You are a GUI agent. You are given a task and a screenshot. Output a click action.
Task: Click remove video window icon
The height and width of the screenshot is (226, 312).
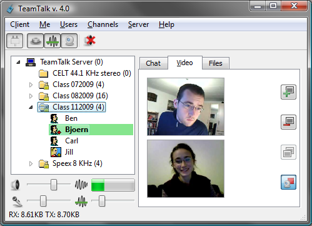288,122
